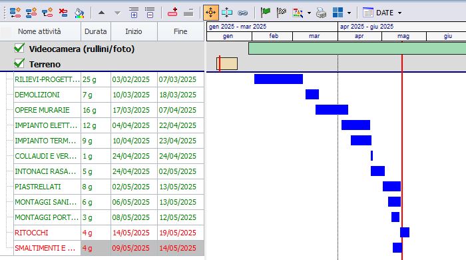Open the dropdown arrow beside the filter icon
This screenshot has width=466, height=260.
click(309, 13)
